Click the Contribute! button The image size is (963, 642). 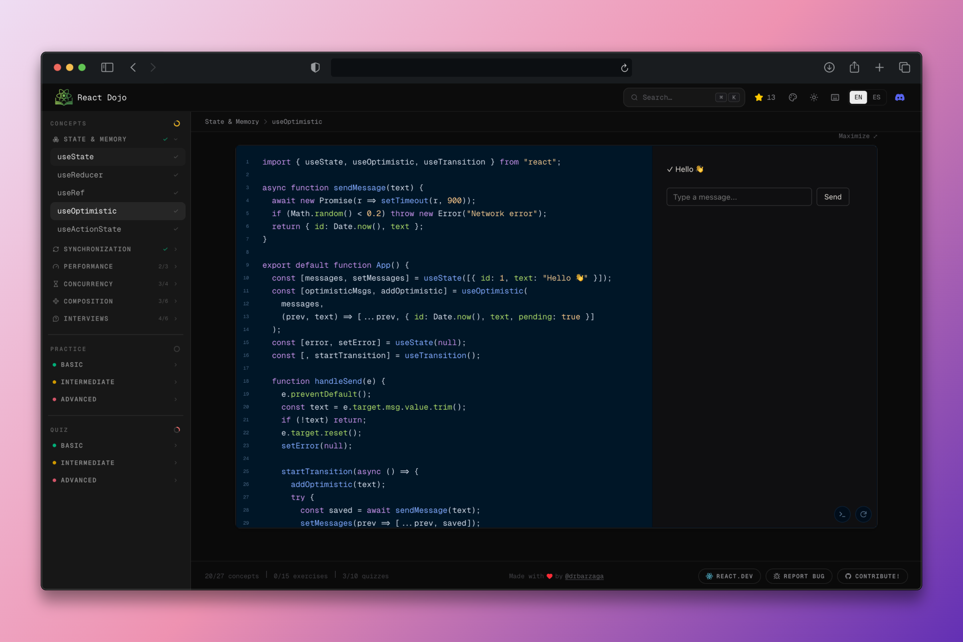click(x=872, y=576)
